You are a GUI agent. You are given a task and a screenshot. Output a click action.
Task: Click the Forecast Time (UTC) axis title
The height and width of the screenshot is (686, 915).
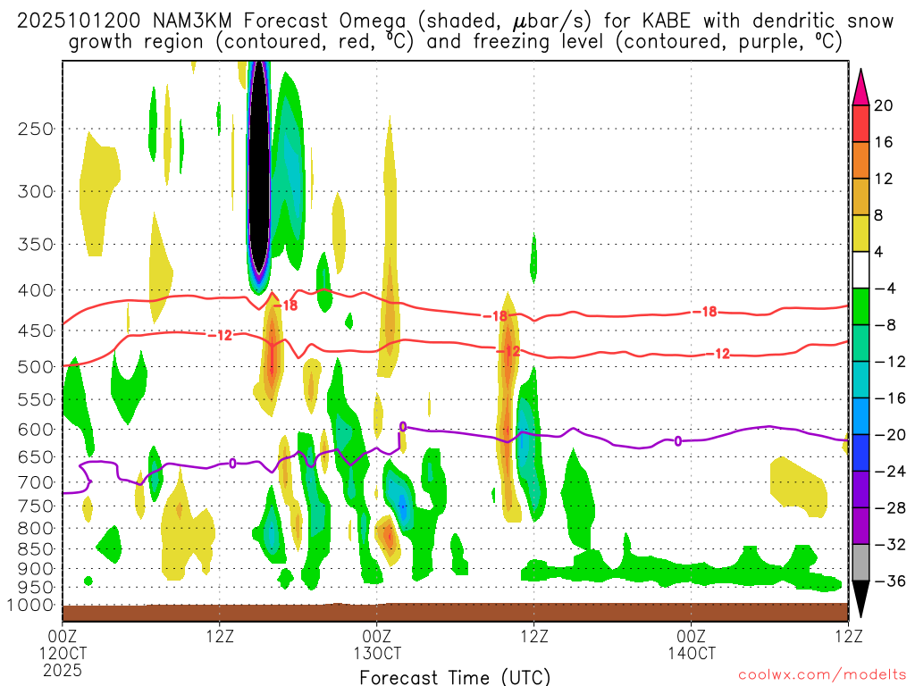coord(455,677)
